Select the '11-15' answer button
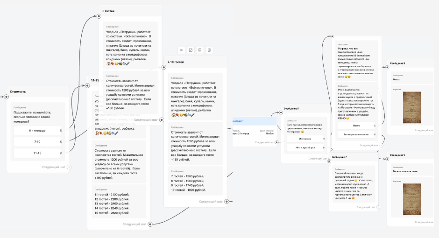 [37, 153]
